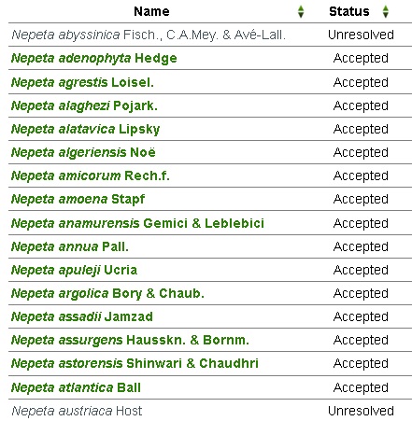Open Nepeta anamurensis Gemici & Leblebici
Screen dimensions: 412x421
click(x=137, y=223)
